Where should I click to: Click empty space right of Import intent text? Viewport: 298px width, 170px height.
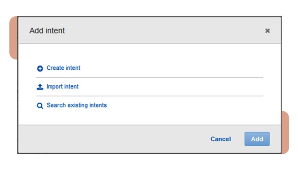[x=170, y=87]
